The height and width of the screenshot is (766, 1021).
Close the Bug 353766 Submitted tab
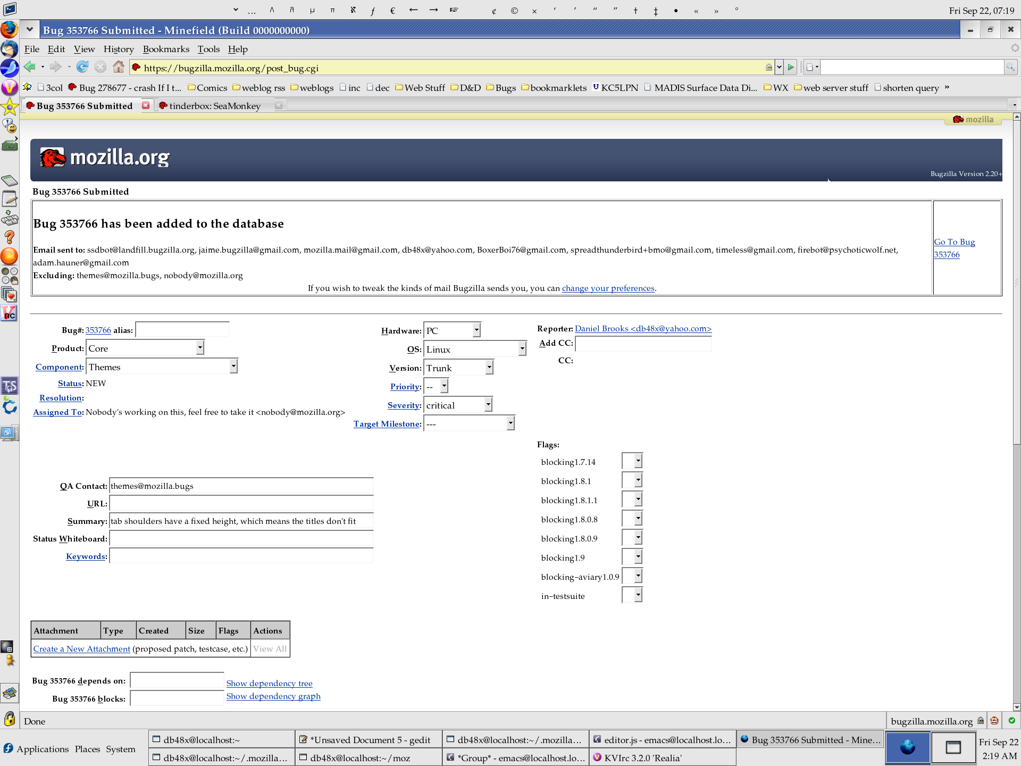[x=146, y=105]
